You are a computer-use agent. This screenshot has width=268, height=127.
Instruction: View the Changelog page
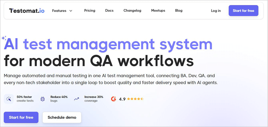pos(132,11)
